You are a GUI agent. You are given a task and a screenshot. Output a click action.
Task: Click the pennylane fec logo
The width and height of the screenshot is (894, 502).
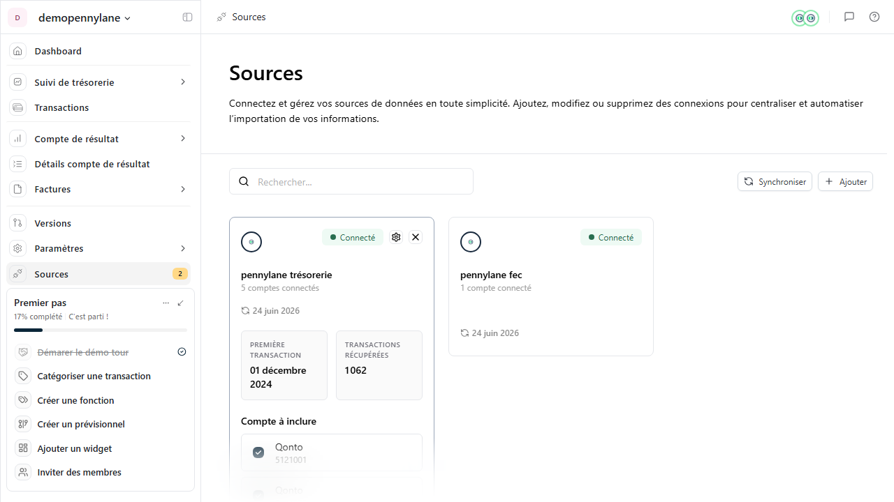click(471, 242)
